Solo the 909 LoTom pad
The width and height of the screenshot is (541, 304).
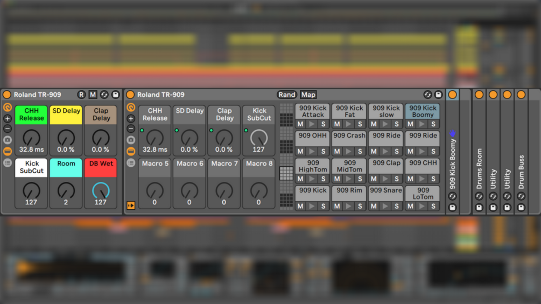tap(433, 206)
